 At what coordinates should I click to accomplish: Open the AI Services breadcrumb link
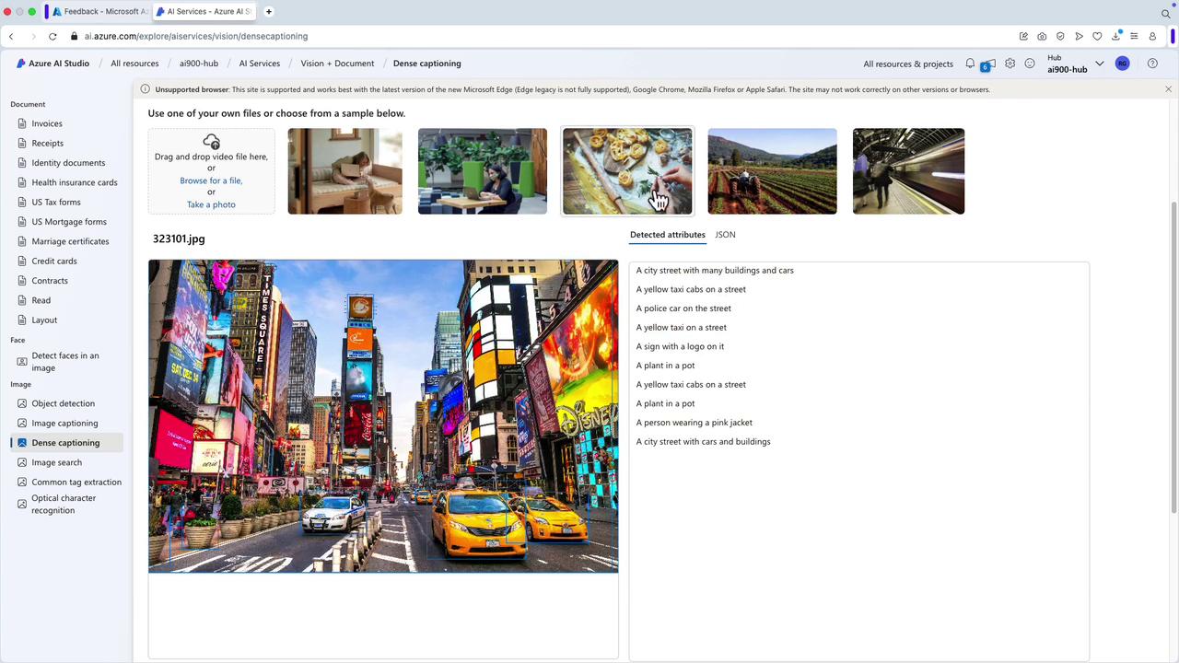259,64
